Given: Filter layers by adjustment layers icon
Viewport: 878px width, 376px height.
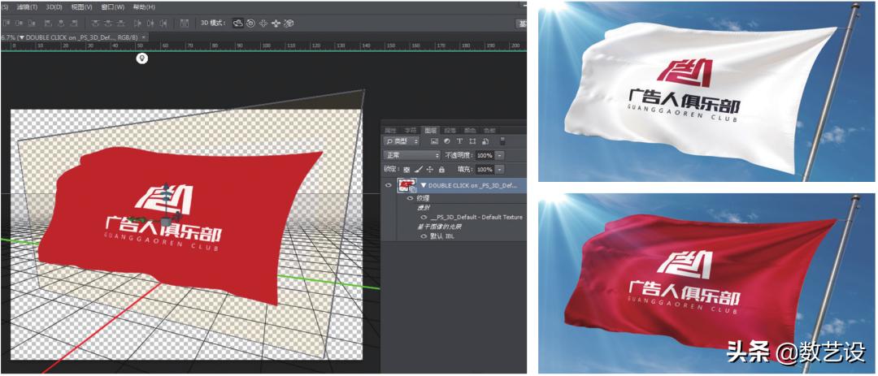Looking at the screenshot, I should point(447,141).
